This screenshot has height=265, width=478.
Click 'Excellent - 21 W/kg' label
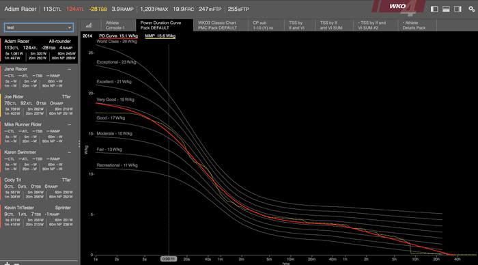pyautogui.click(x=114, y=82)
